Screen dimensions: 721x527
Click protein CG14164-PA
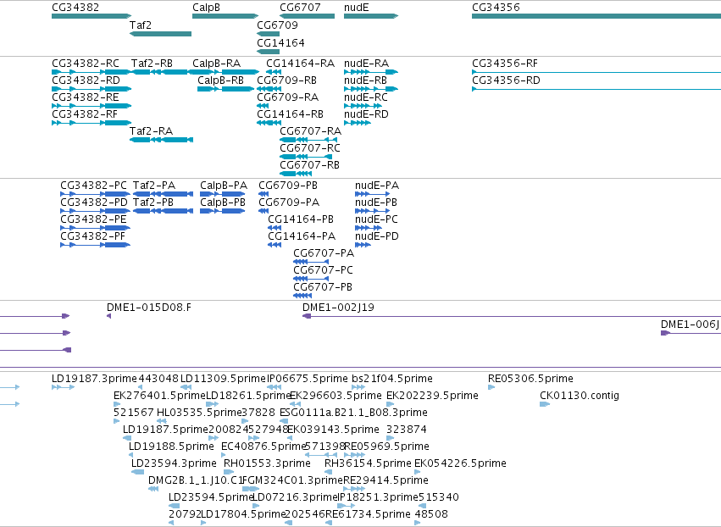(x=302, y=236)
